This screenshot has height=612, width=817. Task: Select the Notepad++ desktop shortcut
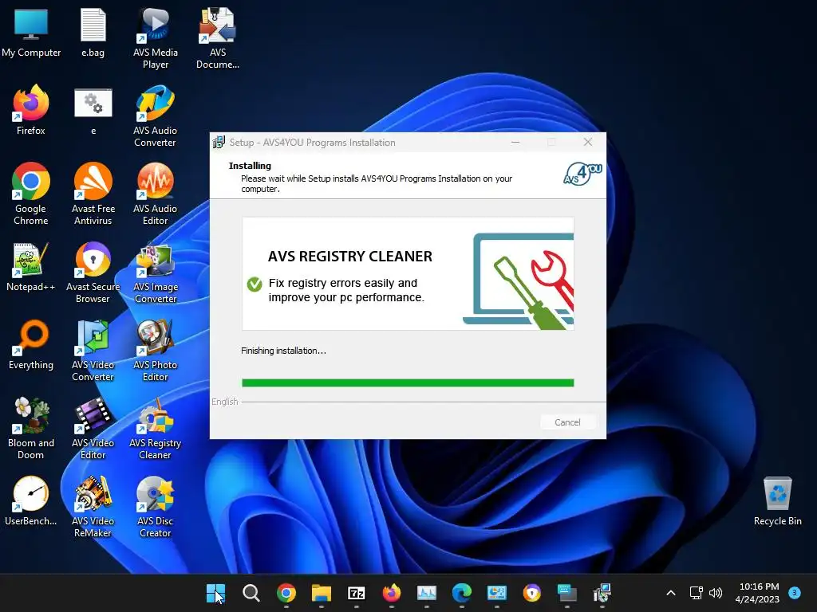point(31,266)
